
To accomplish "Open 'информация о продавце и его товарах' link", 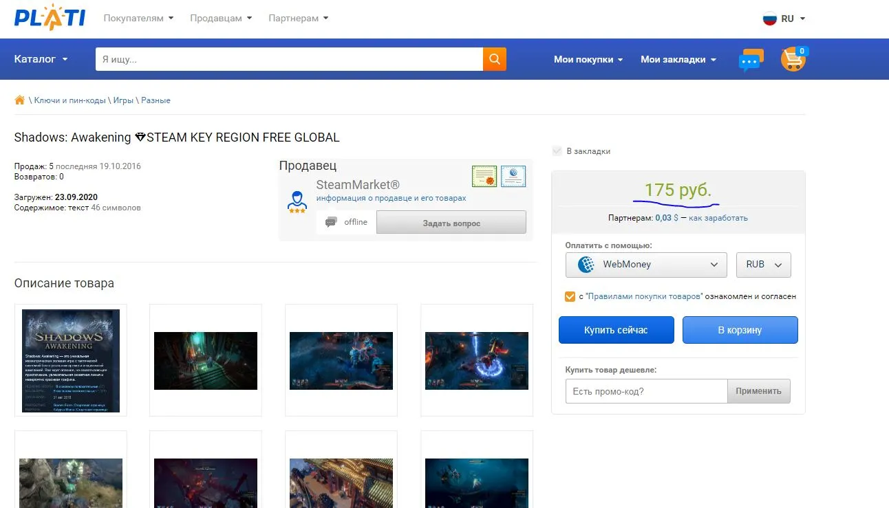I will click(391, 198).
